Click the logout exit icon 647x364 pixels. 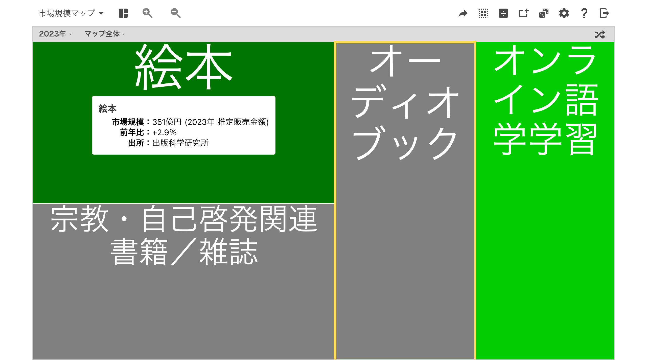(604, 13)
